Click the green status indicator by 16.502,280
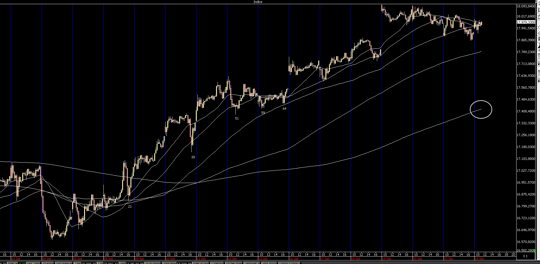This screenshot has width=540, height=264. pos(535,251)
